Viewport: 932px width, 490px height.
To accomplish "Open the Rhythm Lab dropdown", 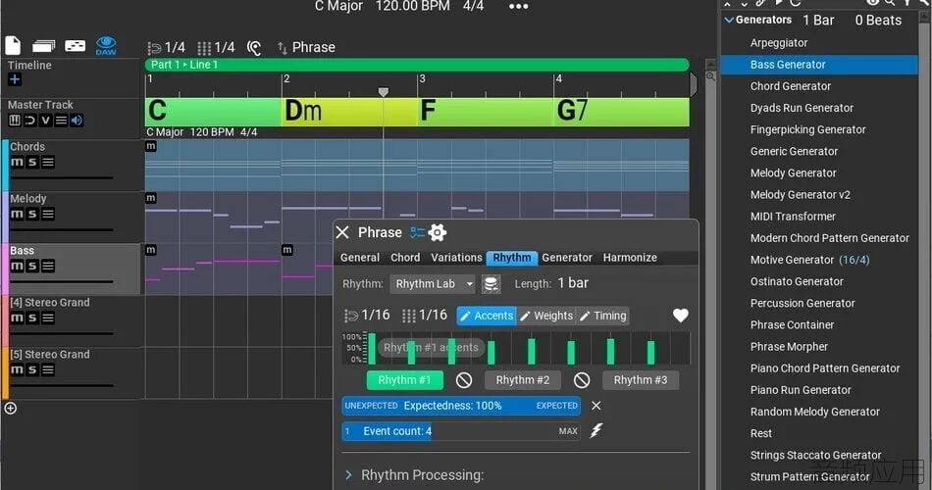I will coord(434,284).
